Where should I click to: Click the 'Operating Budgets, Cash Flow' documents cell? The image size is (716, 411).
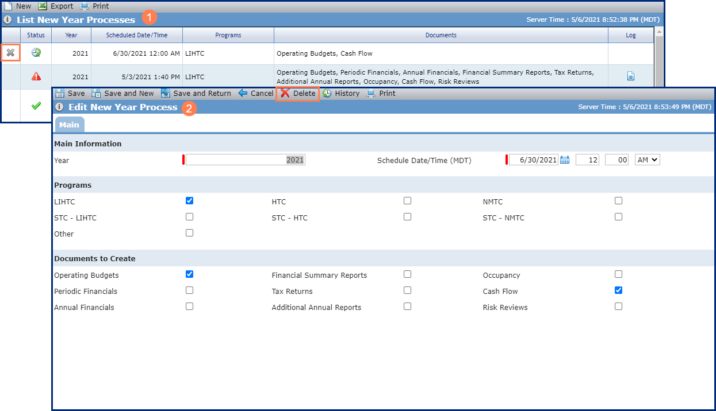point(441,53)
